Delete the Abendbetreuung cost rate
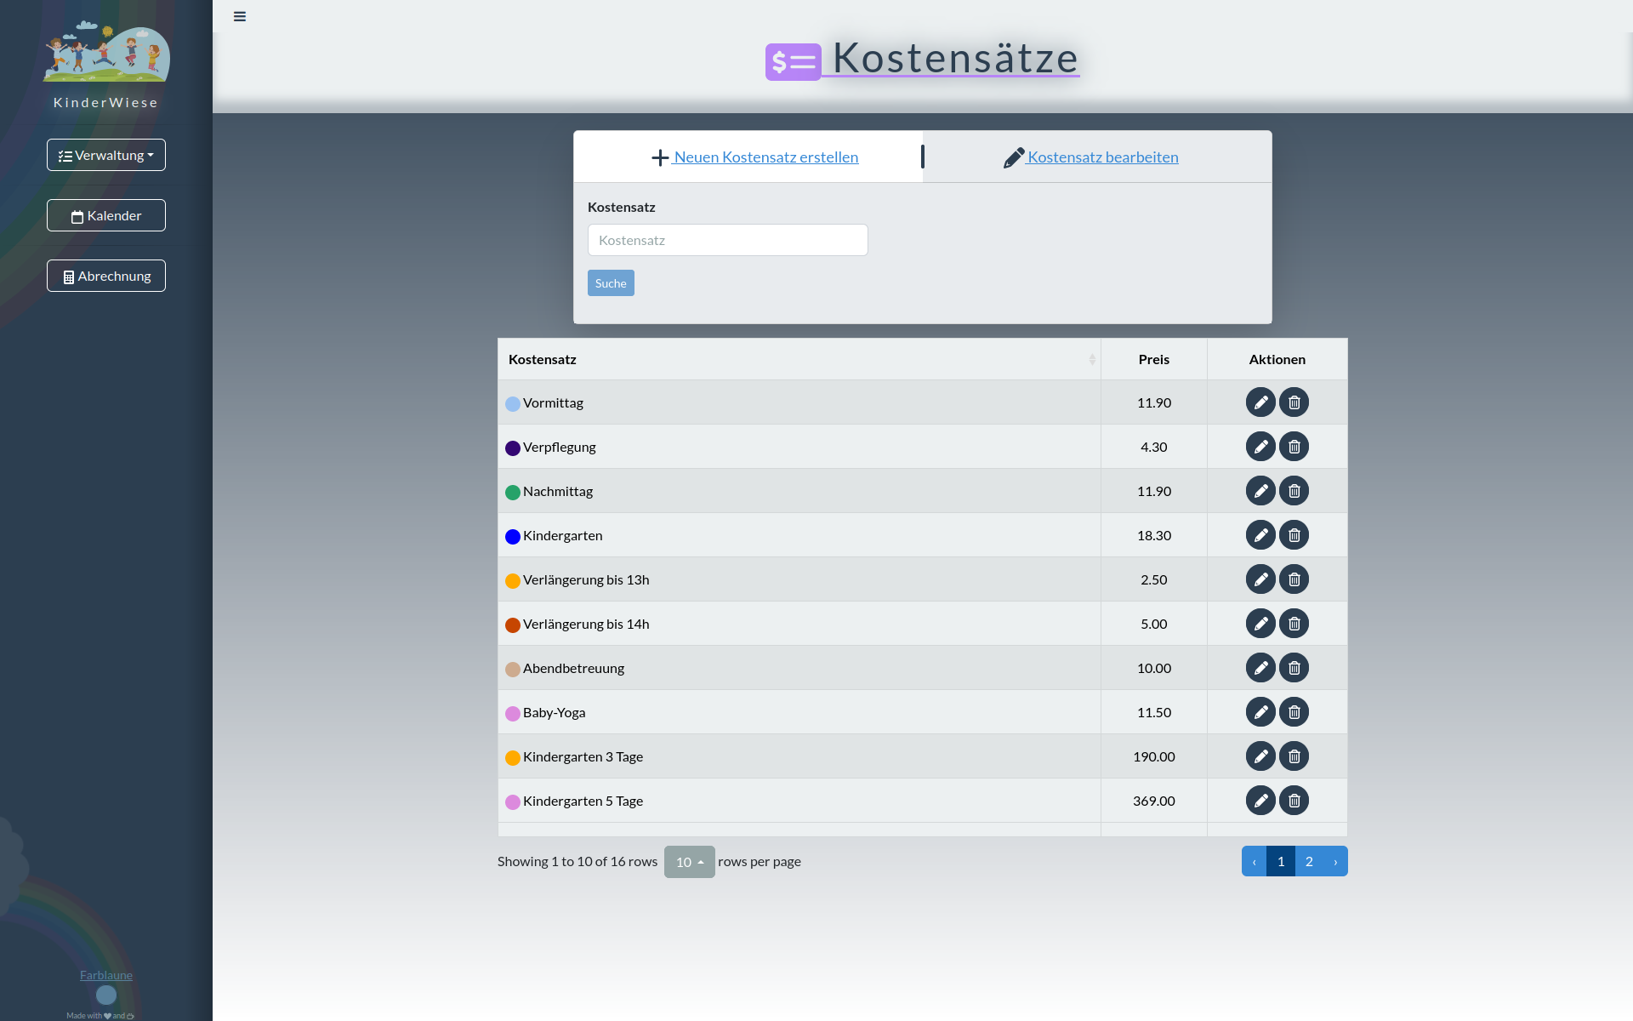The width and height of the screenshot is (1633, 1021). [1294, 668]
